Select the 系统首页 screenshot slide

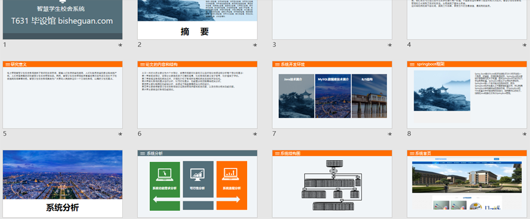[467, 184]
